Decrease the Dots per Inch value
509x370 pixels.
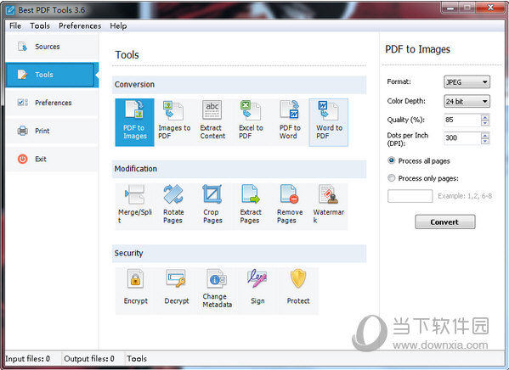pos(485,141)
